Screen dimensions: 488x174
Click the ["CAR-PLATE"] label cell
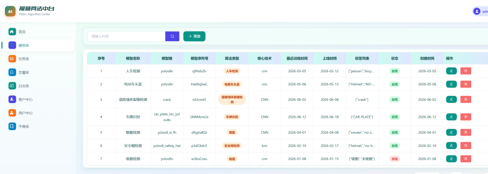pyautogui.click(x=362, y=117)
